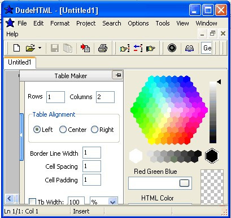Open the Window menu
Screen dimensions: 231x218
206,23
